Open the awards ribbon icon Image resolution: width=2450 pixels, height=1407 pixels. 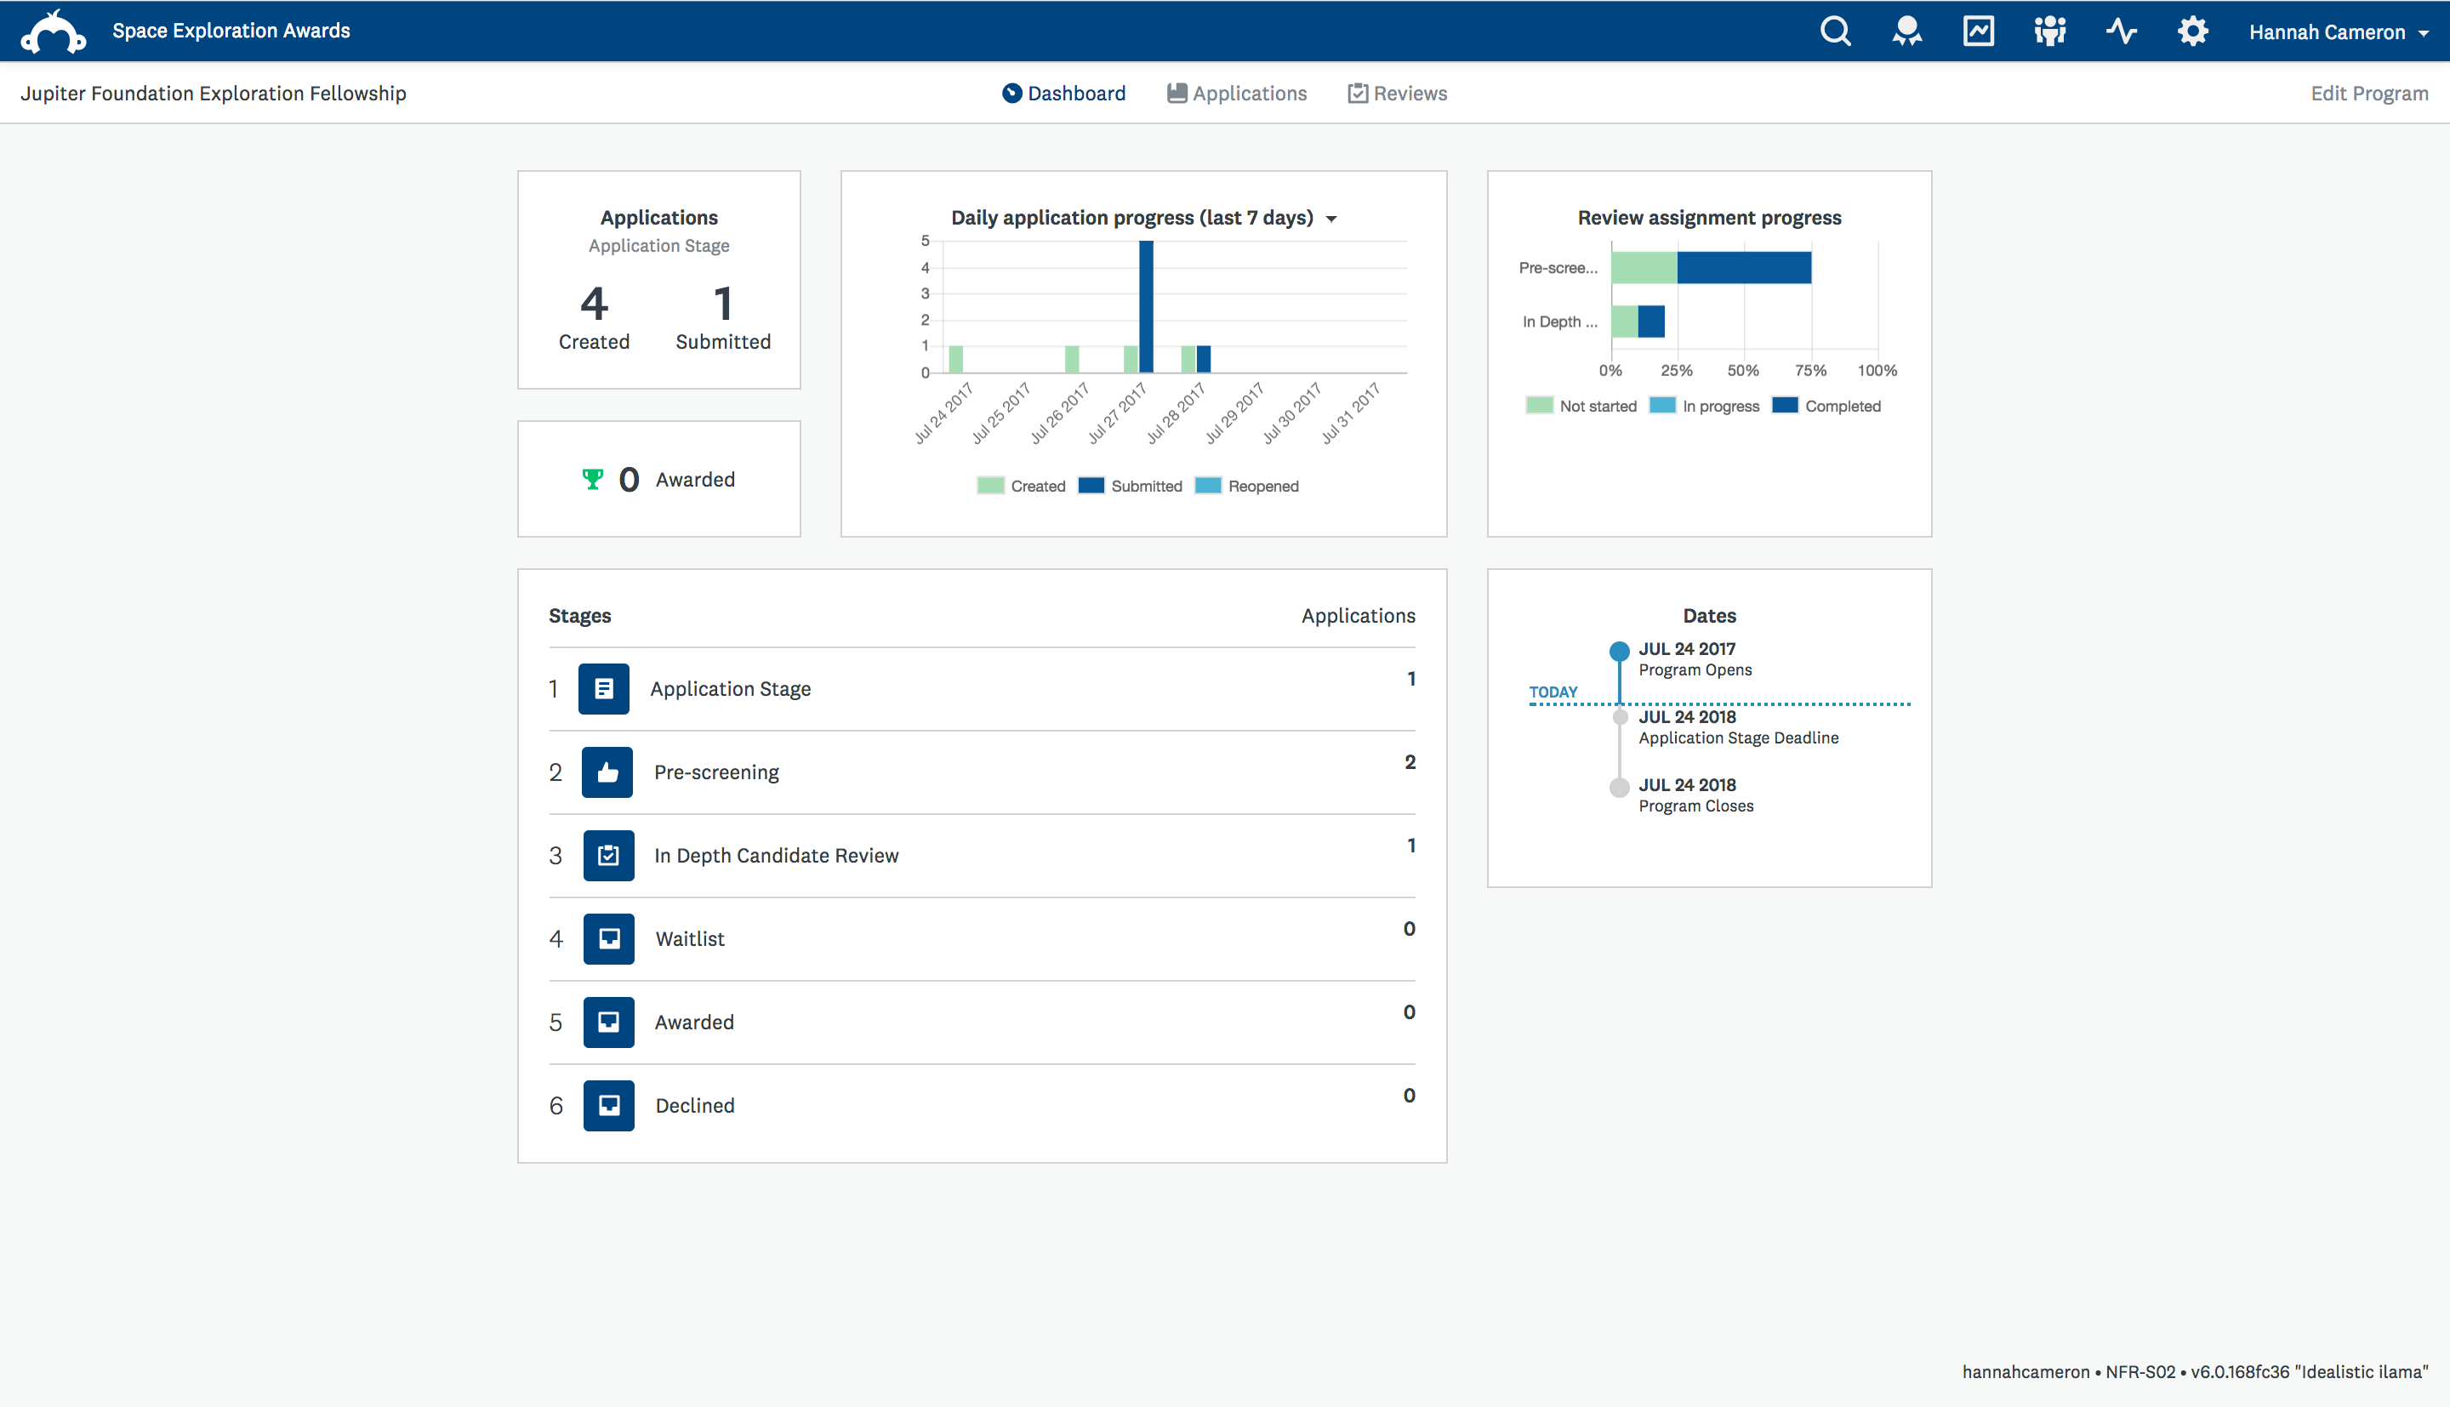(x=1906, y=31)
